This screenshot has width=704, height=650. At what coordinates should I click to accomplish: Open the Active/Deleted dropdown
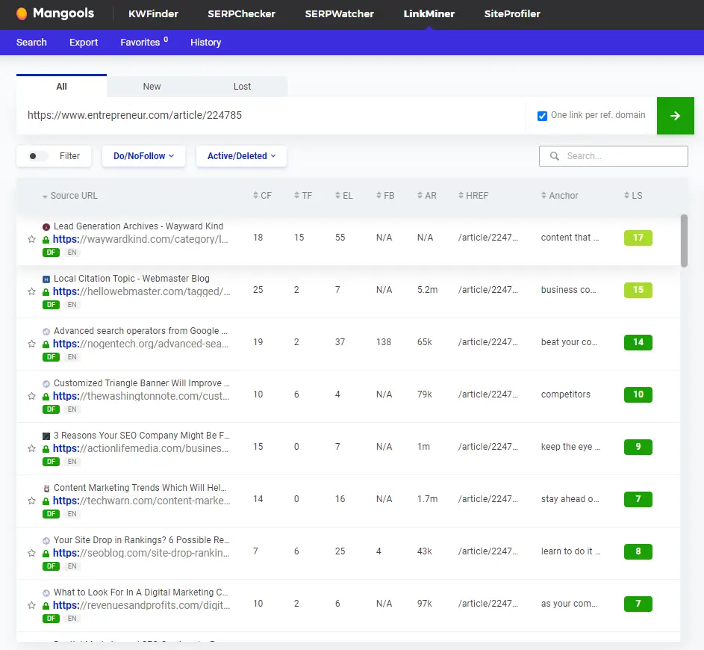[x=242, y=156]
